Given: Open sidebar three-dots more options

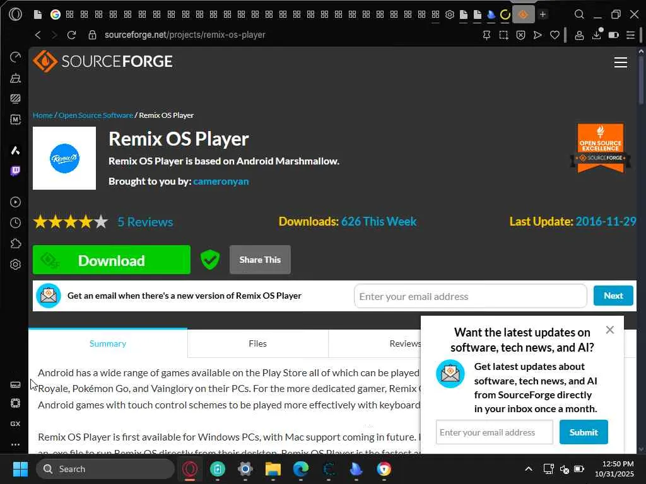Looking at the screenshot, I should pyautogui.click(x=15, y=444).
